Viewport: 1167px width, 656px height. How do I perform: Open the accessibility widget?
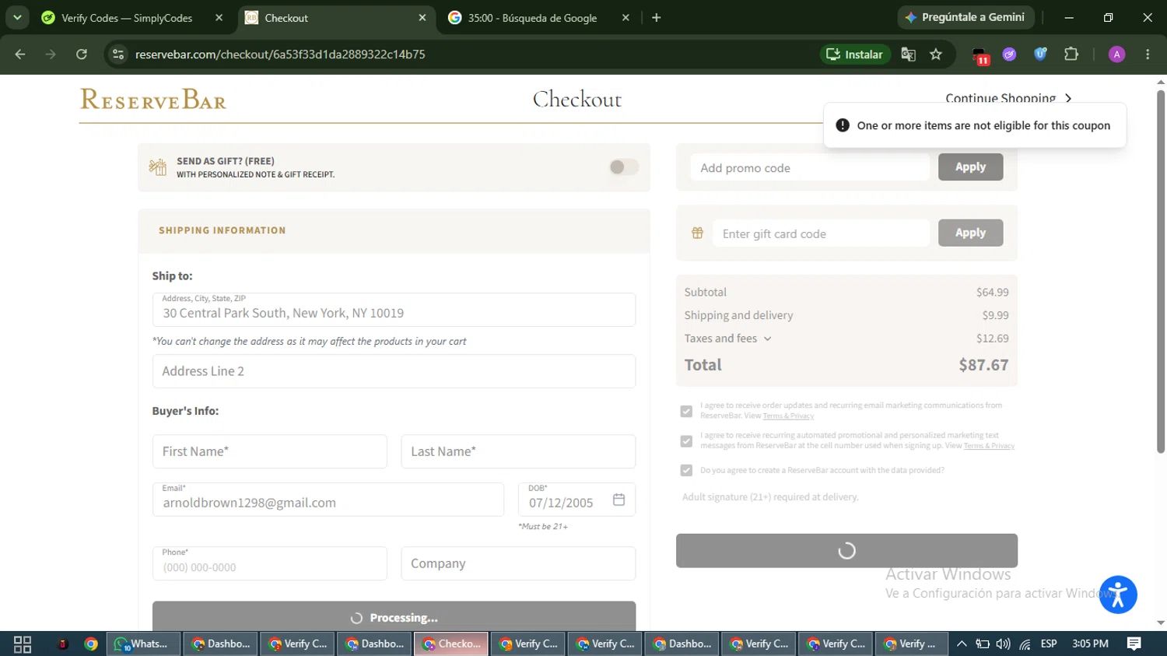click(1118, 595)
